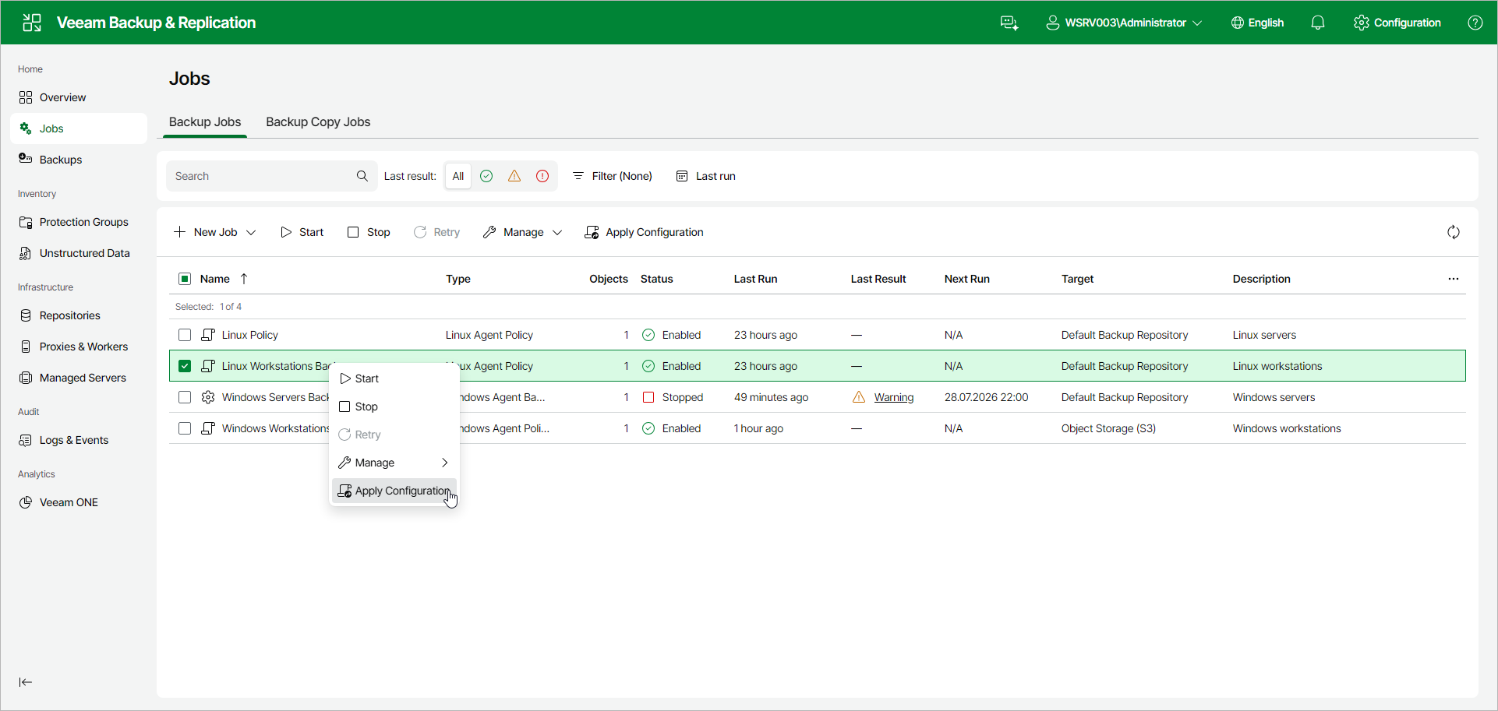Click the globe language icon
The width and height of the screenshot is (1498, 711).
(1238, 23)
